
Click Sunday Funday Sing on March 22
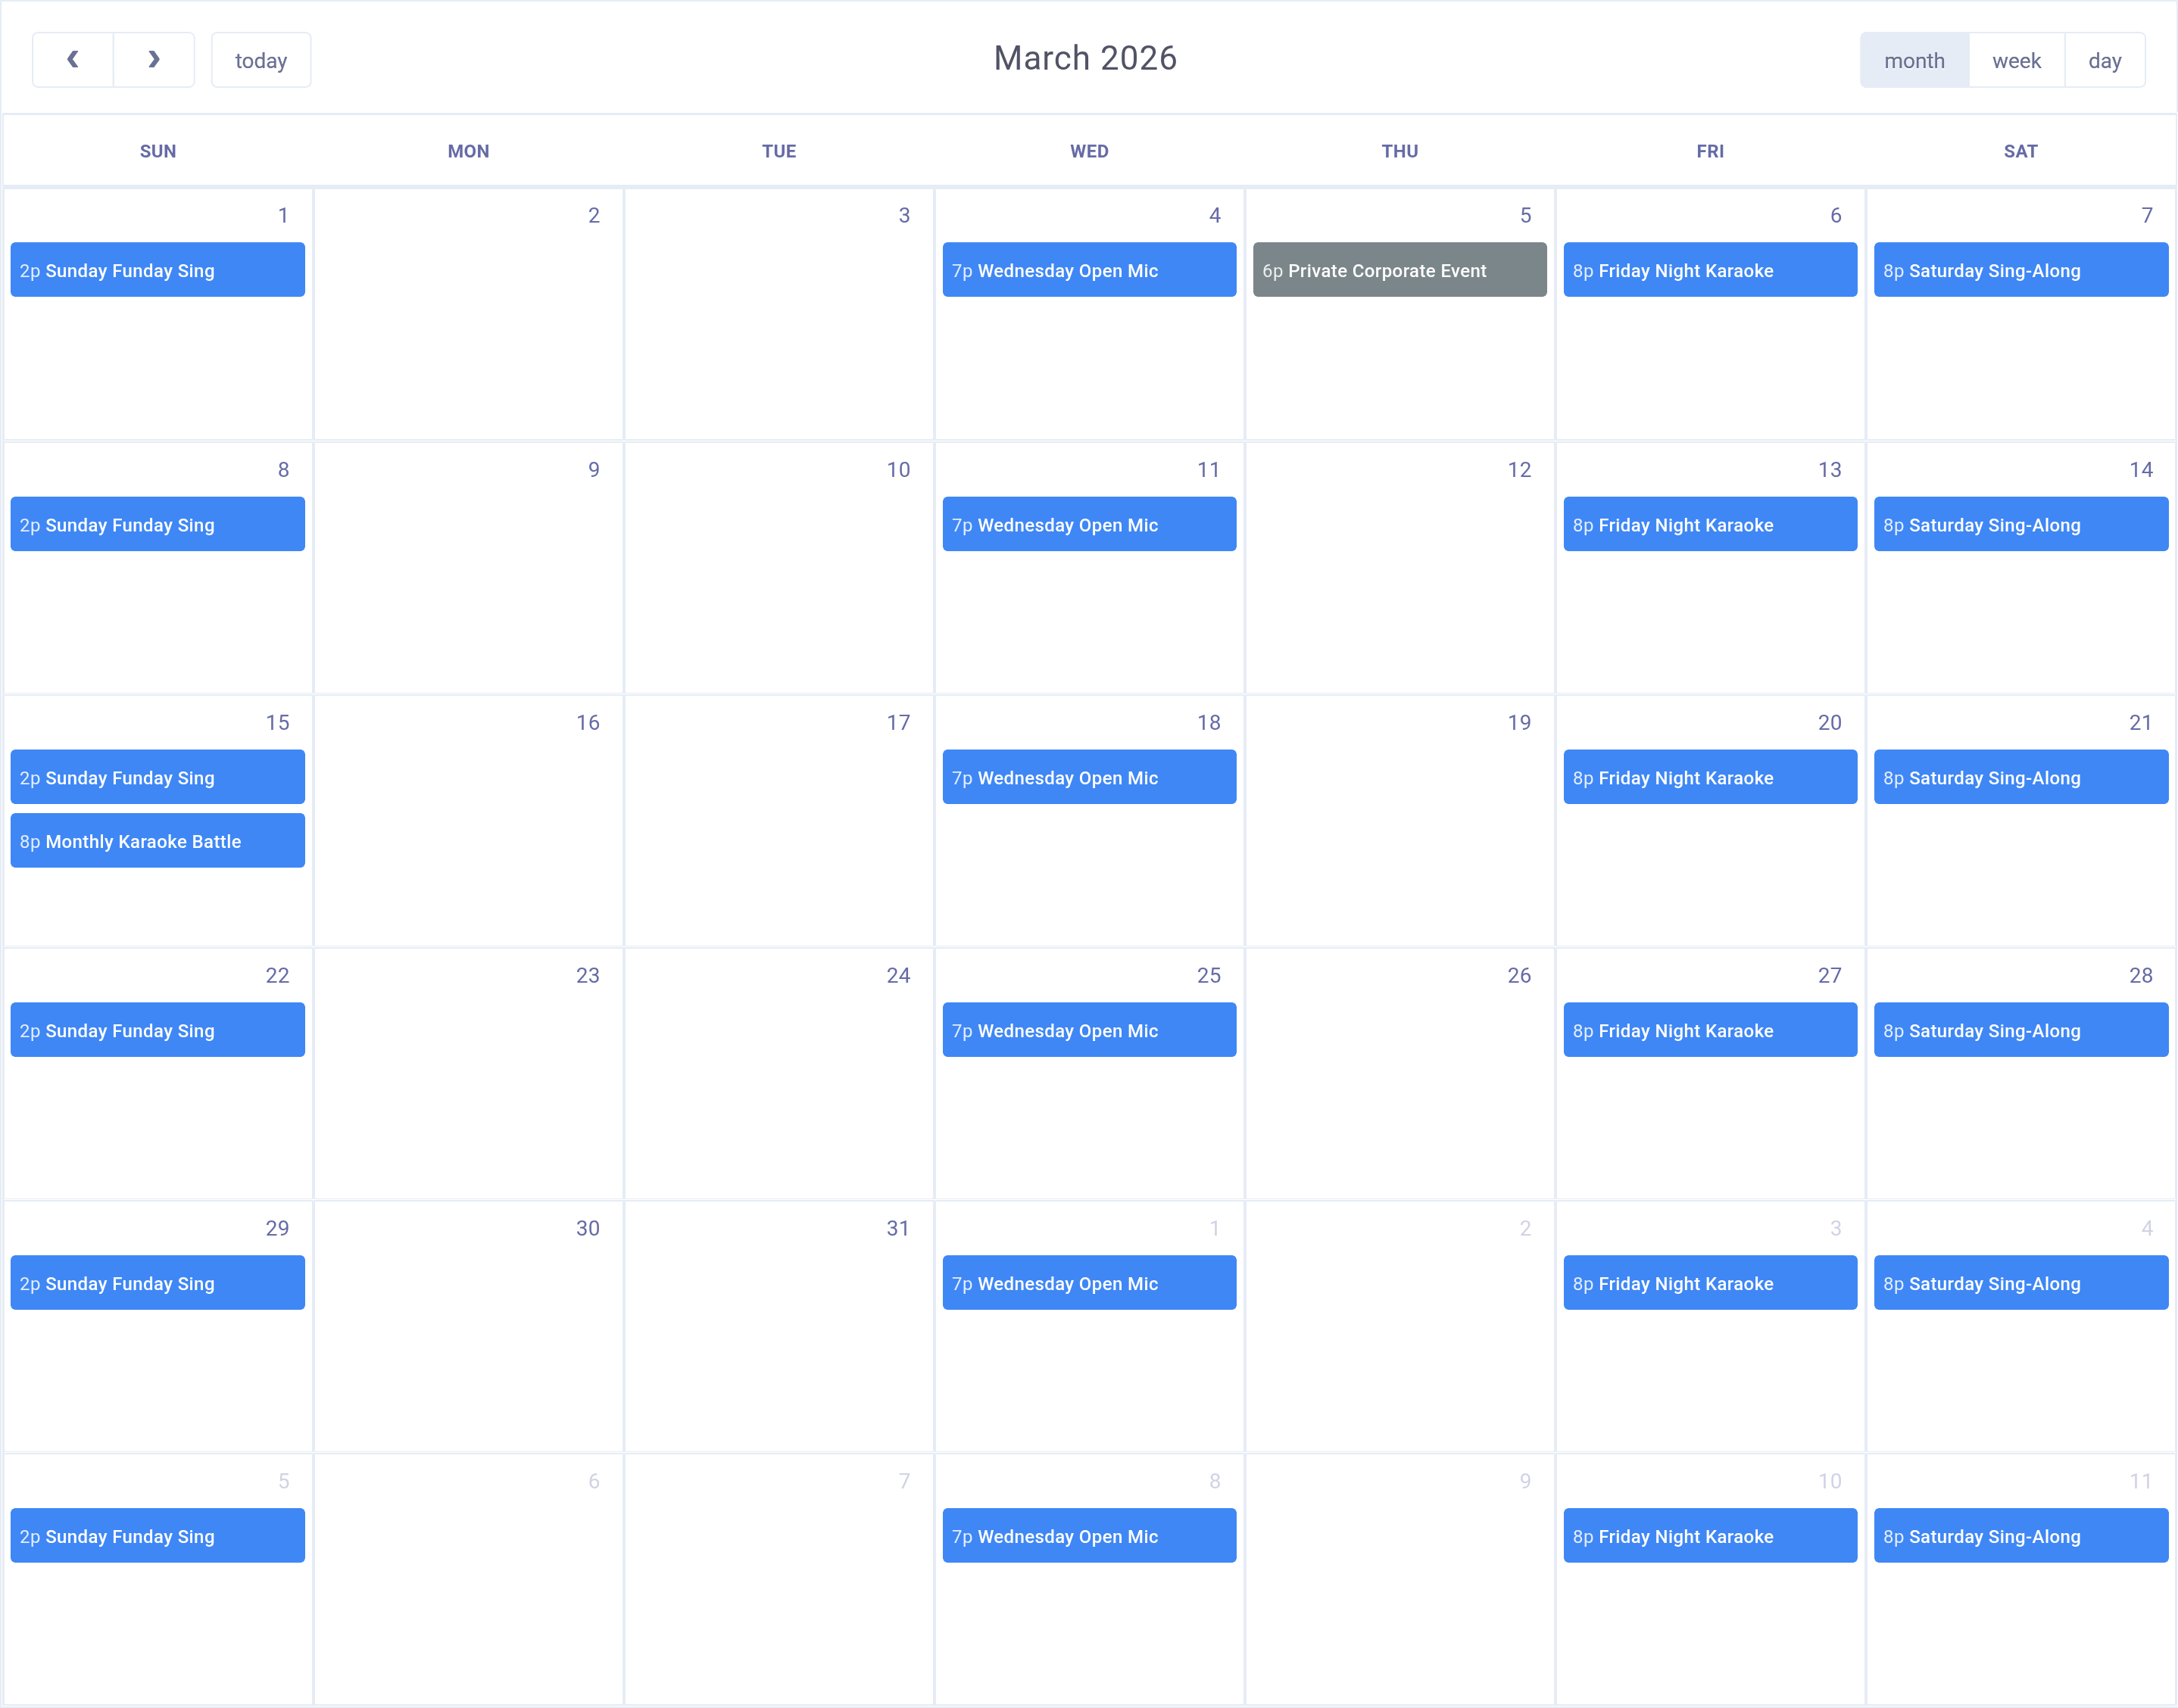click(x=157, y=1030)
